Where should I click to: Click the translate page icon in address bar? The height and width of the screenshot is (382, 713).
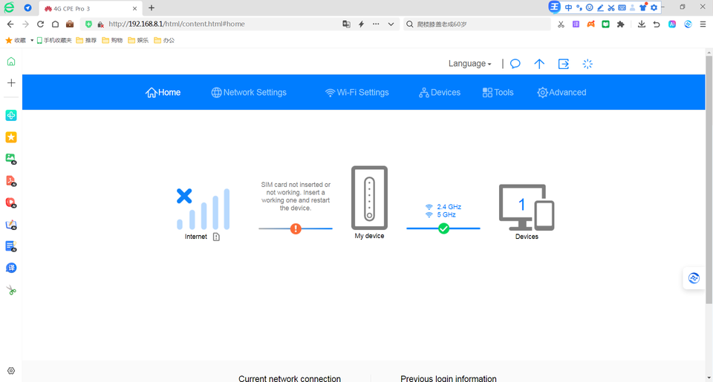(347, 24)
